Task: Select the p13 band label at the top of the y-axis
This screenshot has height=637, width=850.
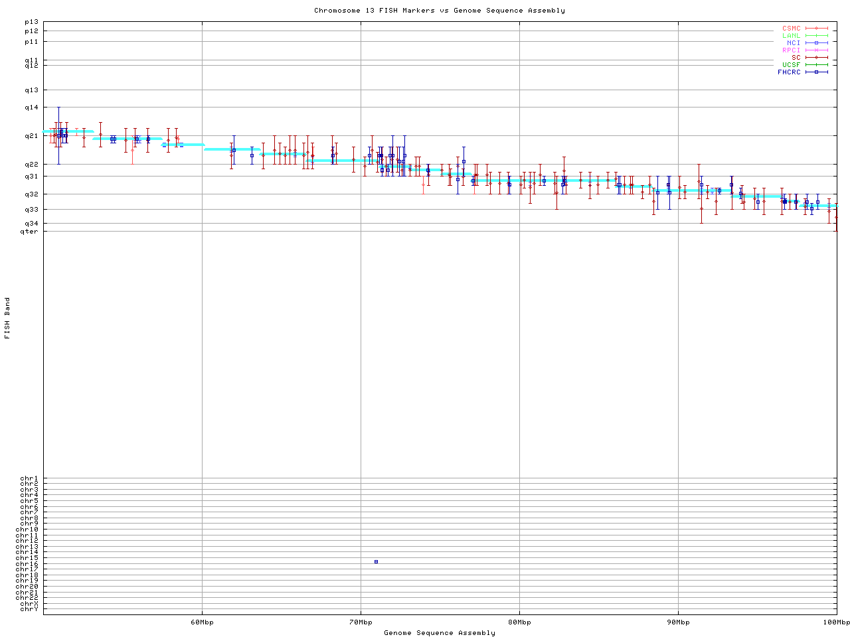Action: [x=31, y=22]
